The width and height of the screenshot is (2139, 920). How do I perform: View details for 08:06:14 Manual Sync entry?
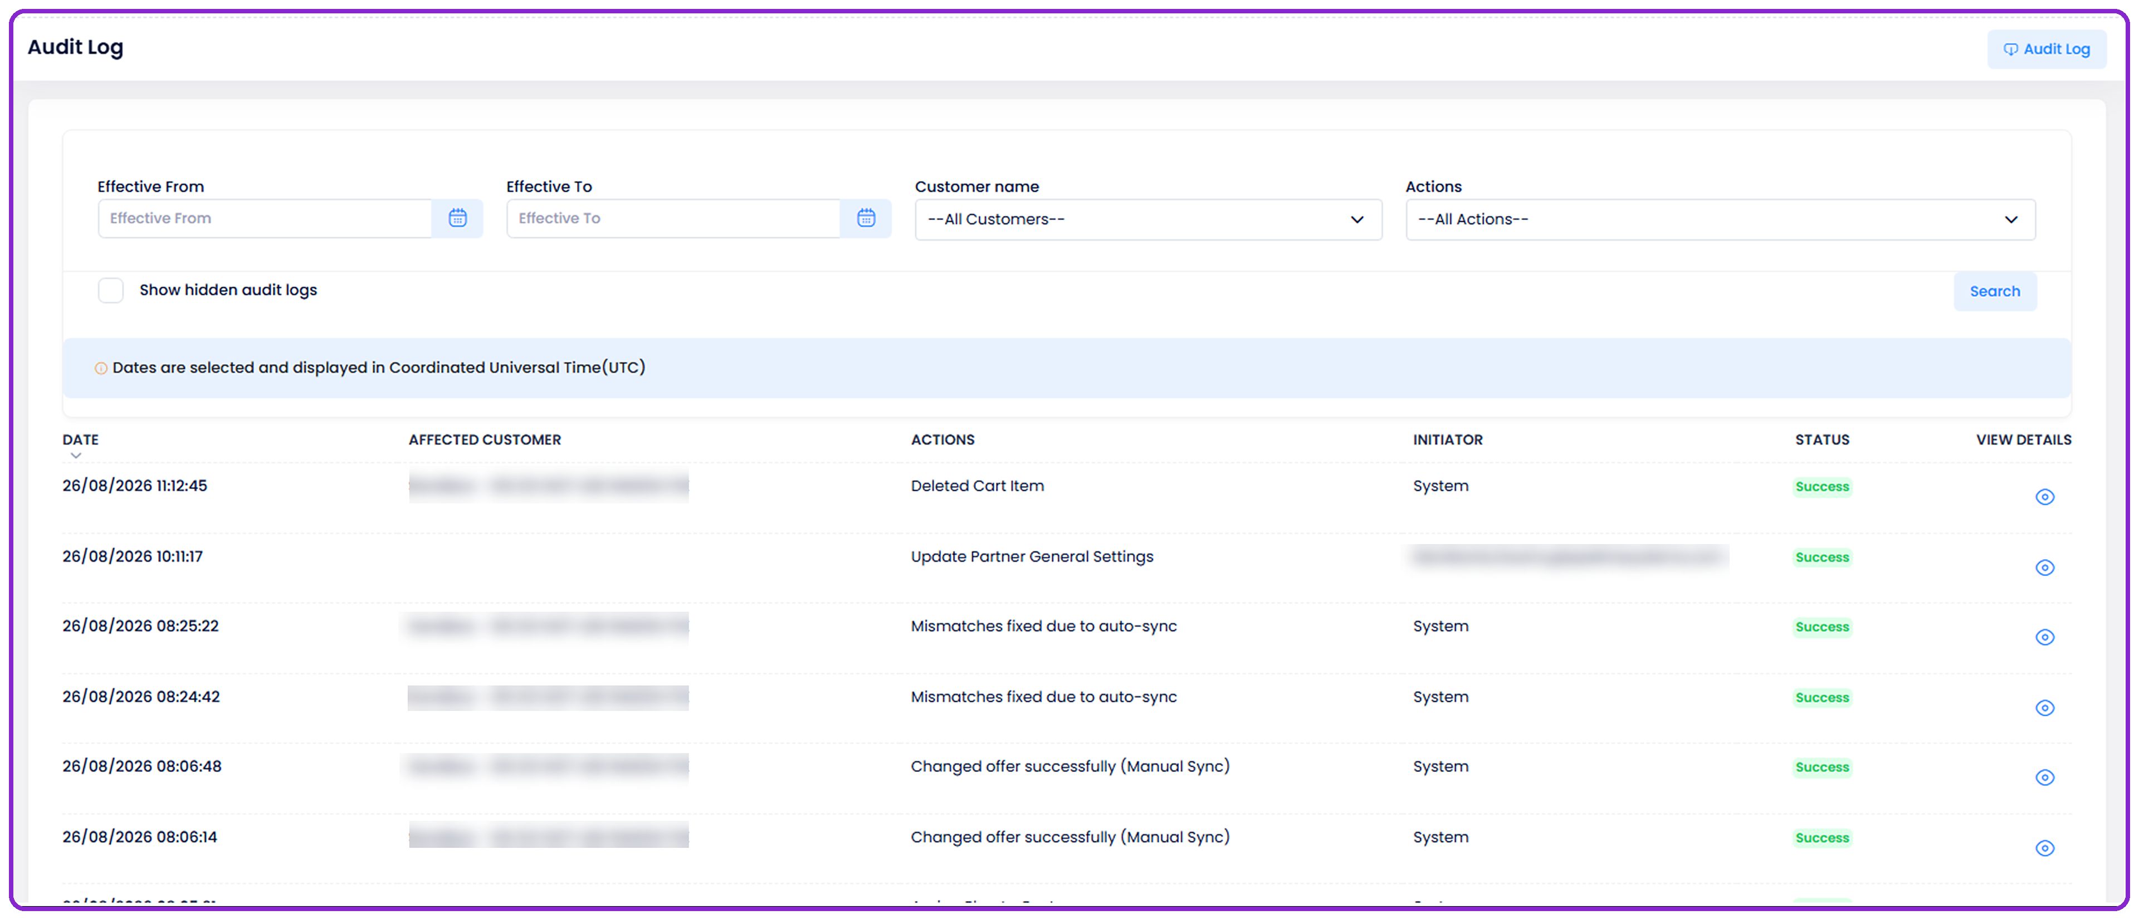point(2044,848)
